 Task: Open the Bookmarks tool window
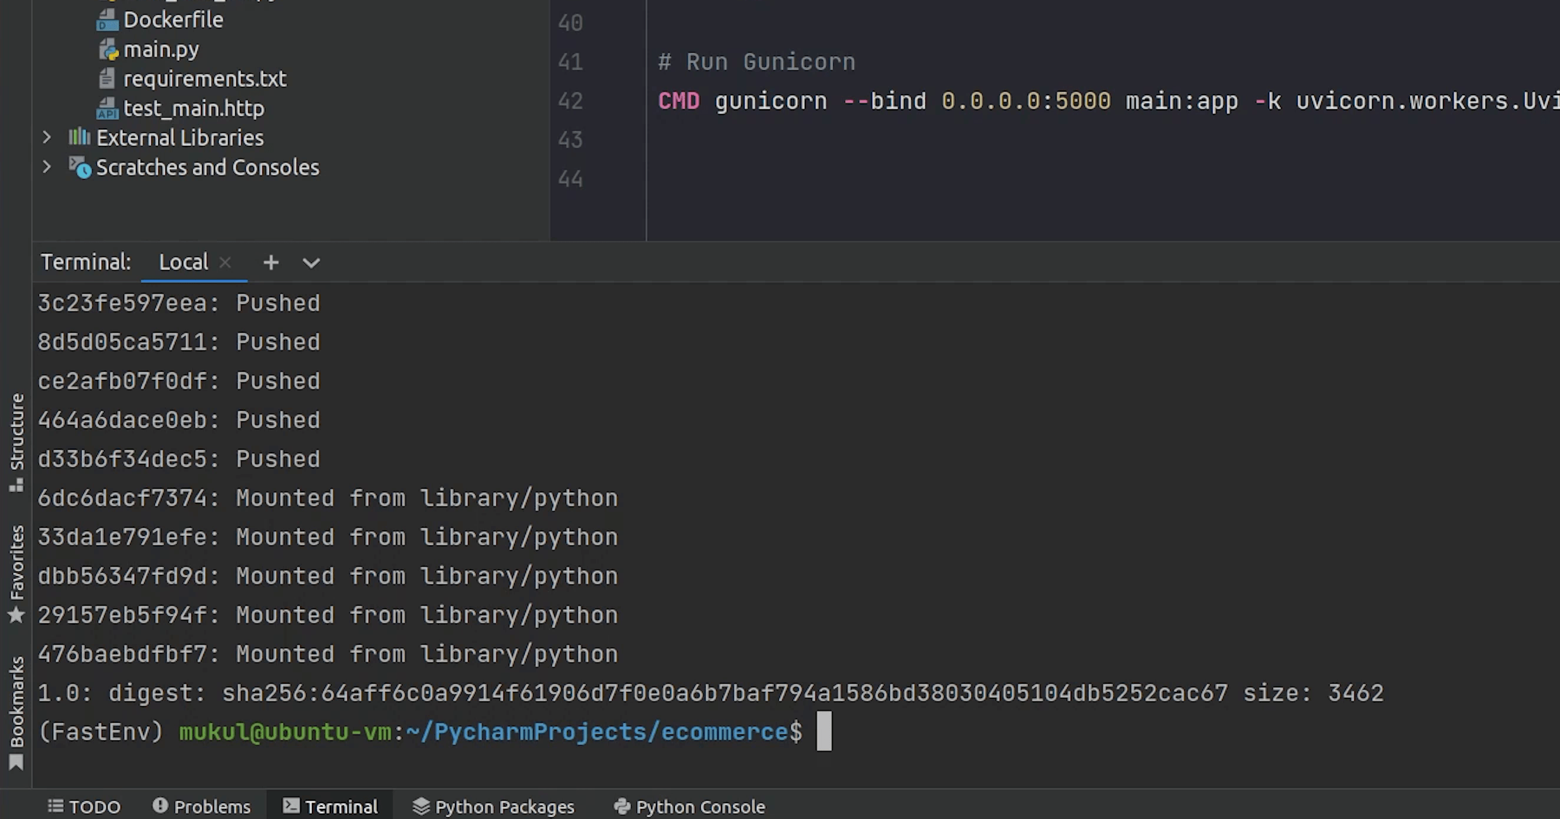pos(17,711)
